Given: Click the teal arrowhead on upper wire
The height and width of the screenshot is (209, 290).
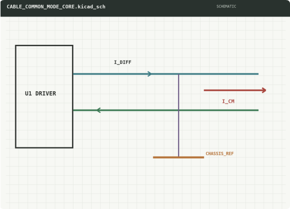Looking at the screenshot, I should (150, 74).
